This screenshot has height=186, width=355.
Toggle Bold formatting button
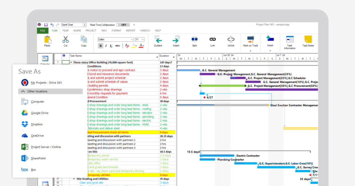(x=100, y=46)
